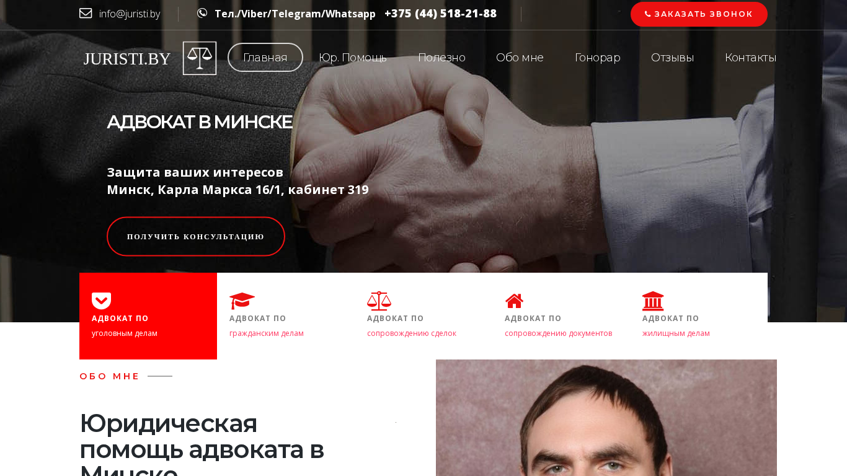Viewport: 847px width, 476px height.
Task: Select the Гонорар menu item
Action: pos(597,58)
